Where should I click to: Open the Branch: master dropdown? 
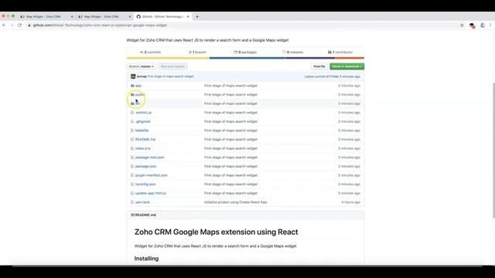[x=141, y=66]
